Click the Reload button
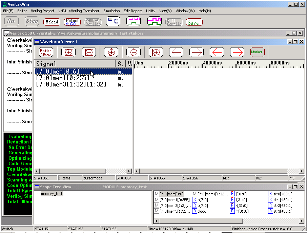The width and height of the screenshot is (307, 233). coord(52,22)
